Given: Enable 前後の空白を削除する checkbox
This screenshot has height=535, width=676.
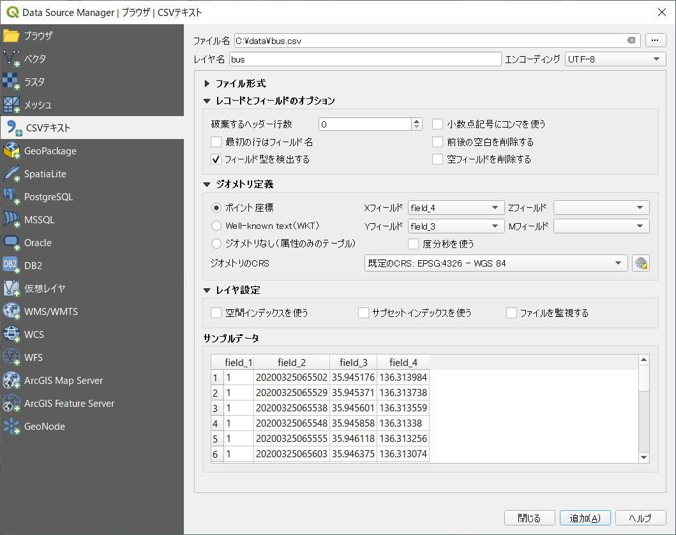Looking at the screenshot, I should coord(438,142).
